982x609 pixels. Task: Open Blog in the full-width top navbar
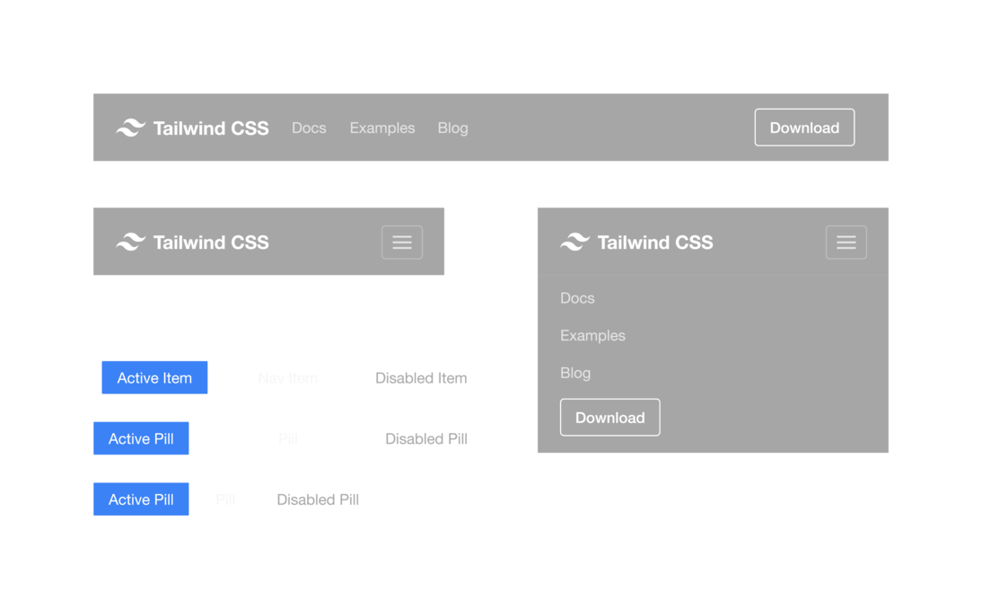click(452, 128)
